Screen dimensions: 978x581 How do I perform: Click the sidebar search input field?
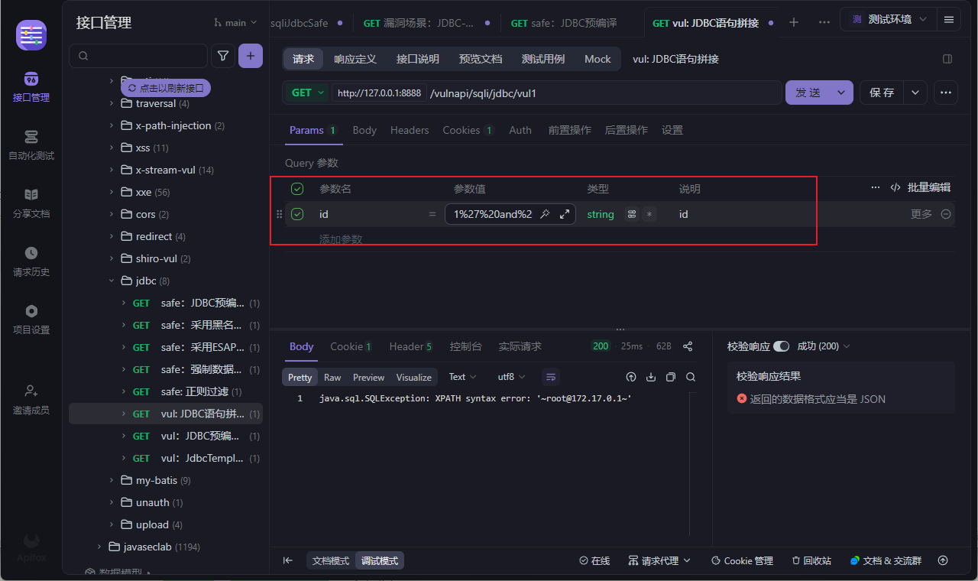tap(138, 56)
